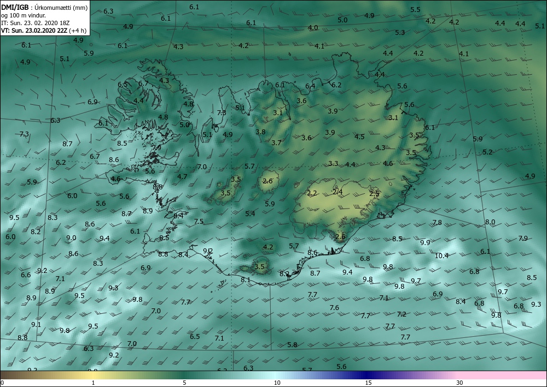The width and height of the screenshot is (547, 387).
Task: Click the '5' tick label on the color scale
Action: [x=184, y=383]
